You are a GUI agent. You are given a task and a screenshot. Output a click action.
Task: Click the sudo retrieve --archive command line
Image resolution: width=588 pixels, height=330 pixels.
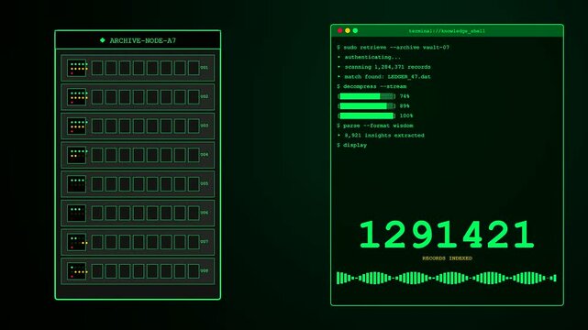(x=393, y=47)
